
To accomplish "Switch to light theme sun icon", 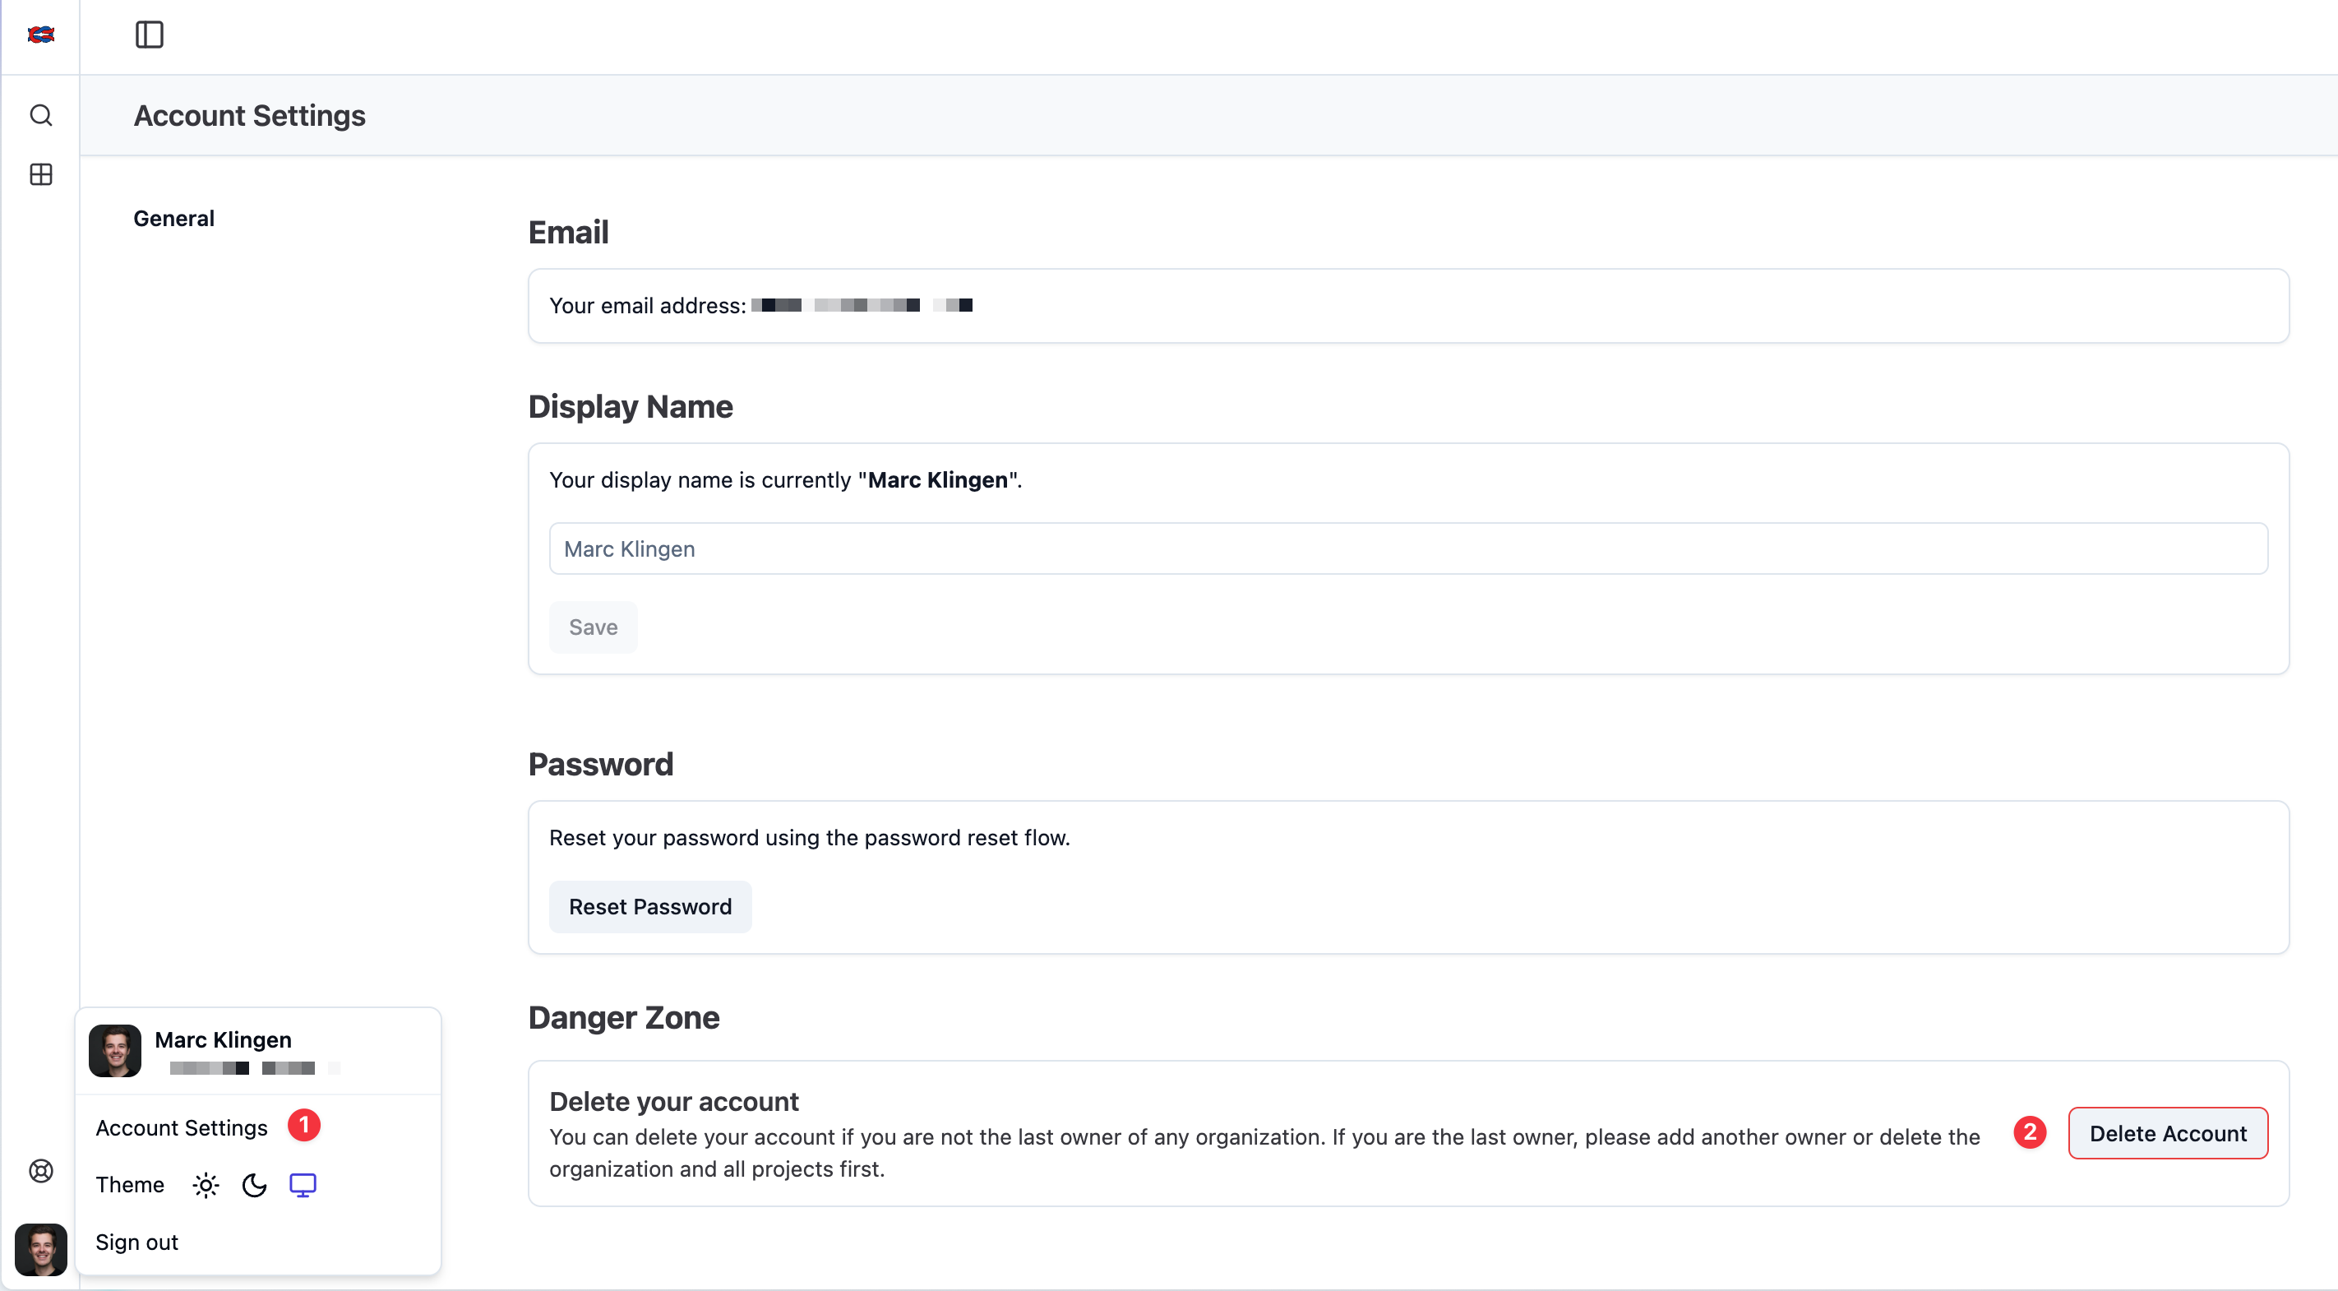I will point(206,1185).
